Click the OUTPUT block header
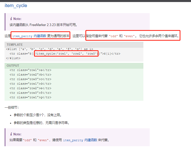Image resolution: width=191 pixels, height=148 pixels. point(74,66)
